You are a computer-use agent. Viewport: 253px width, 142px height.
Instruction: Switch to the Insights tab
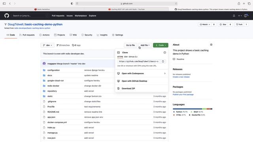[x=102, y=35]
